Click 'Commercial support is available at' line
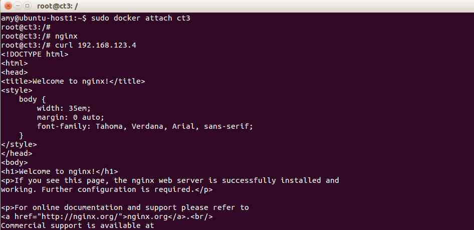This screenshot has width=474, height=230. click(x=77, y=225)
